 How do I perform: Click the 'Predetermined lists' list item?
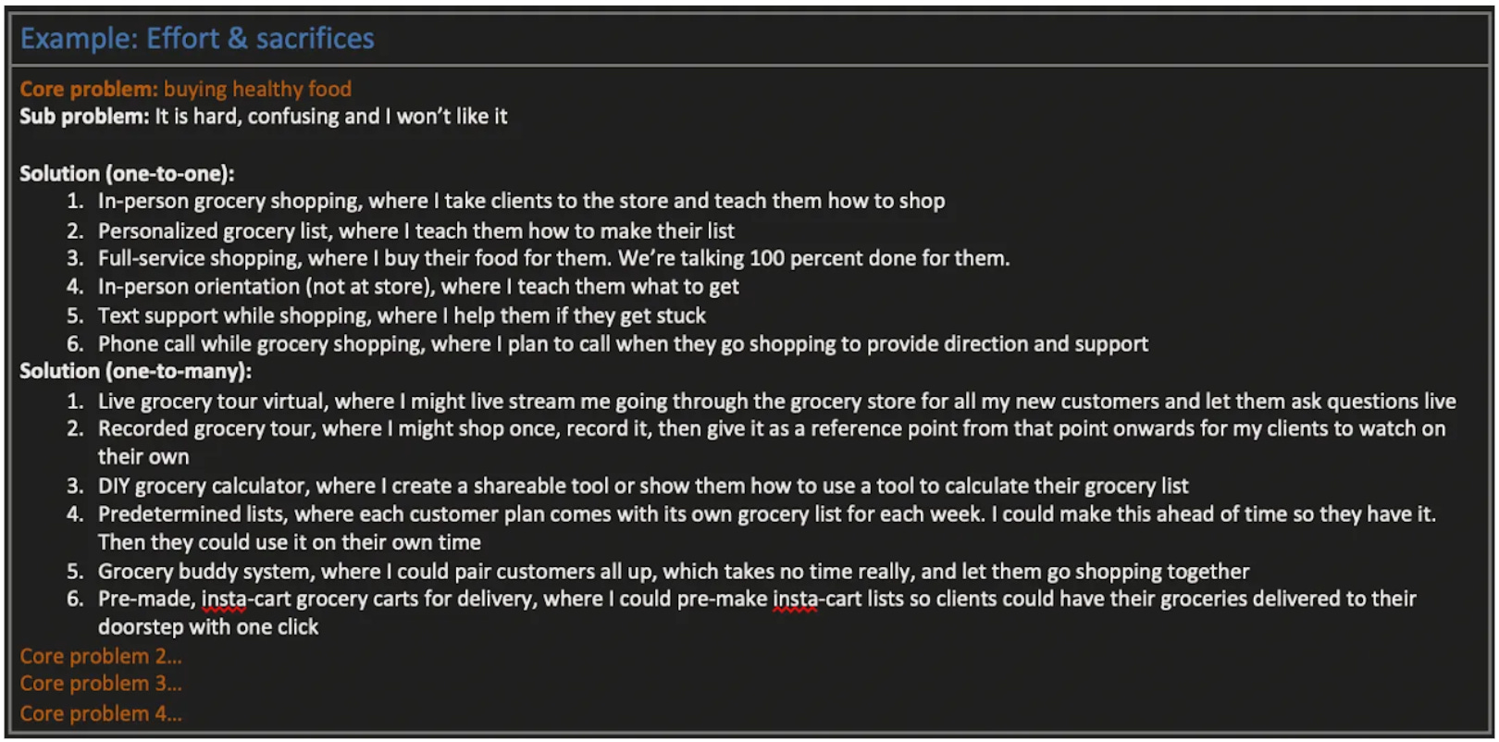point(766,527)
